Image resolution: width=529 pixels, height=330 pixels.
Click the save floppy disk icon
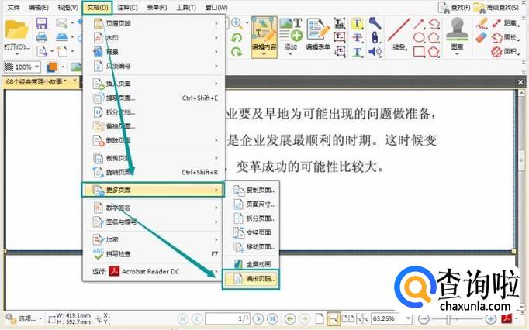click(x=41, y=23)
